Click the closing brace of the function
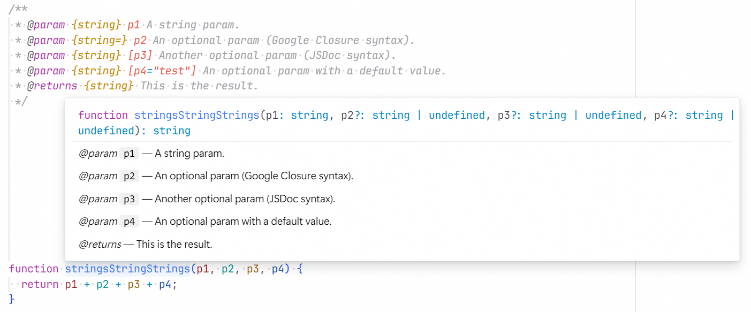751x312 pixels. pyautogui.click(x=11, y=299)
